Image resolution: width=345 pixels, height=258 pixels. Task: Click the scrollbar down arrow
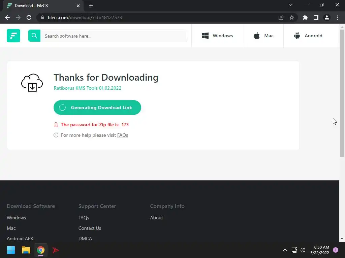pyautogui.click(x=342, y=239)
